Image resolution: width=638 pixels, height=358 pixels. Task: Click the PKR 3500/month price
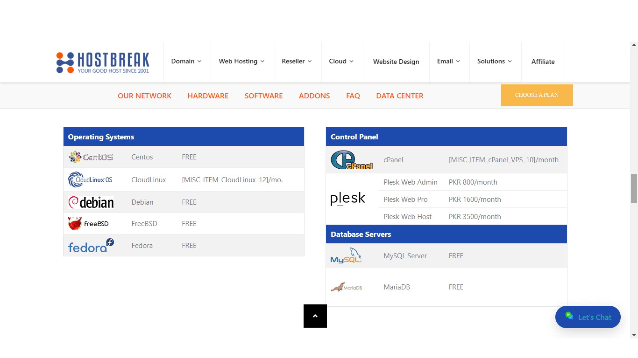click(475, 217)
